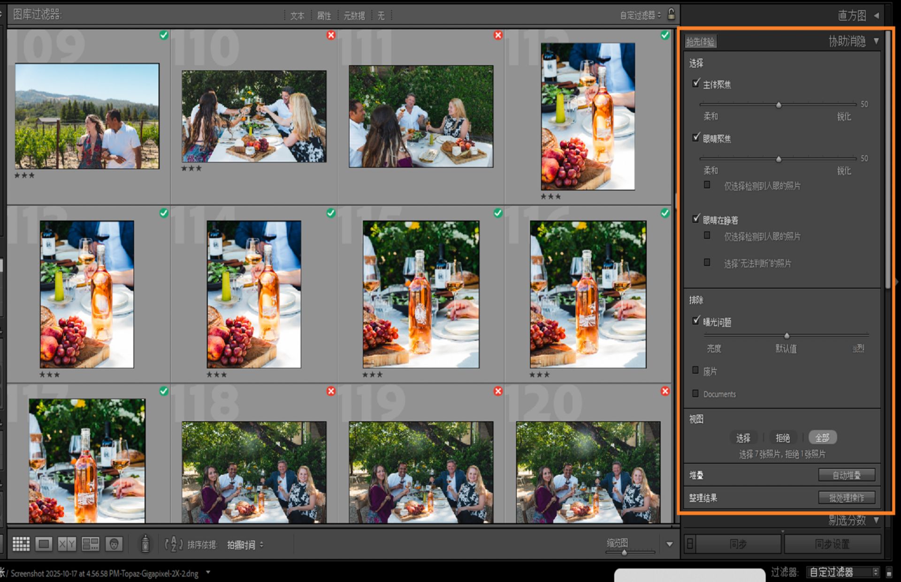This screenshot has width=901, height=582.
Task: Click the green pick badge on photo 116
Action: tap(665, 213)
